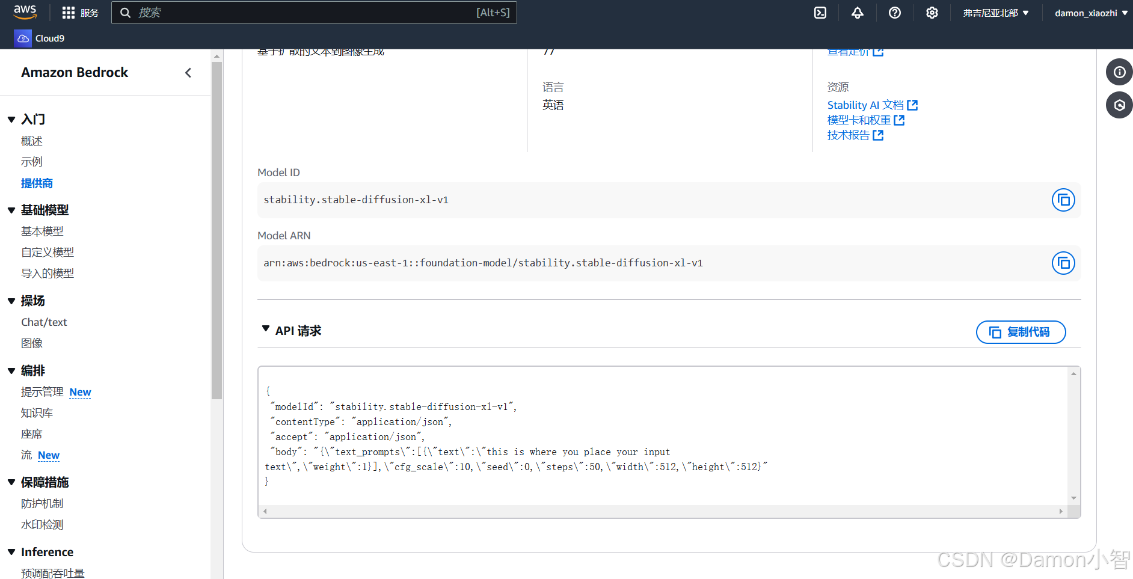Click the "contentType" line in API request
The width and height of the screenshot is (1133, 579).
pos(361,422)
